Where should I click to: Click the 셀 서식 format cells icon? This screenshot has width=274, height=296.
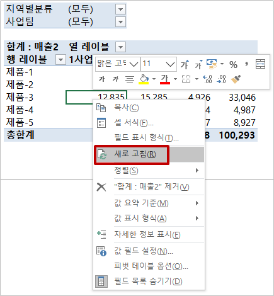pos(101,123)
